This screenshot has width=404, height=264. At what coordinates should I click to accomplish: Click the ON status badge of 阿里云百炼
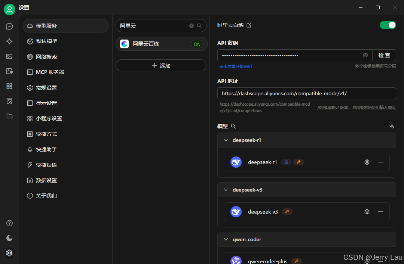click(x=197, y=44)
